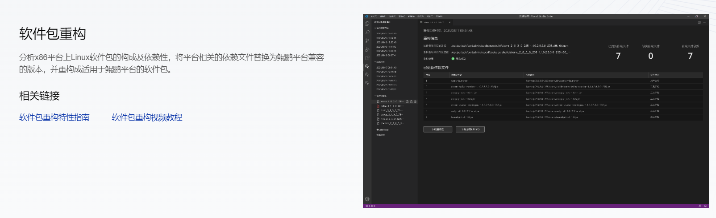
Task: Click the 软件包重构 page heading
Action: click(53, 34)
